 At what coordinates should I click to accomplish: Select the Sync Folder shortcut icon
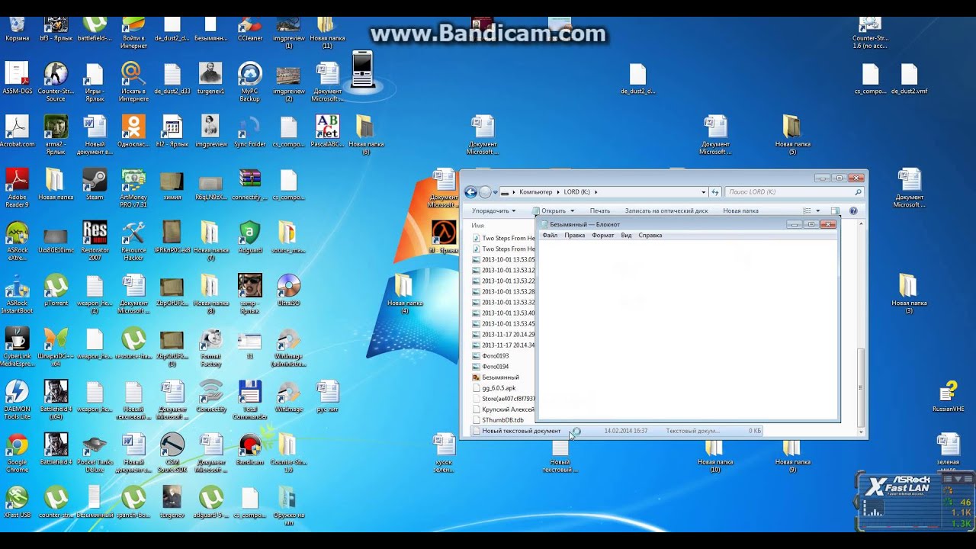pos(249,131)
